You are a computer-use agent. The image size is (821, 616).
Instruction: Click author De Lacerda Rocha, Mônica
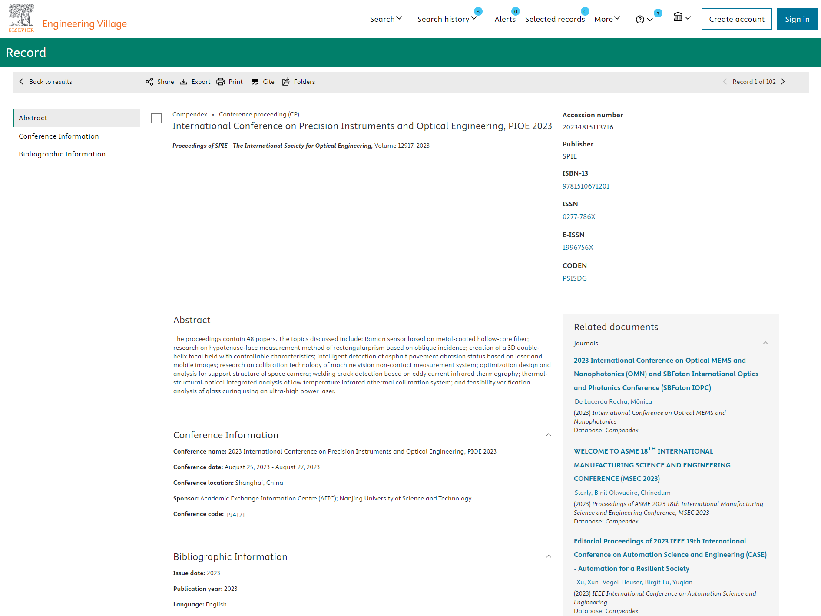click(613, 402)
